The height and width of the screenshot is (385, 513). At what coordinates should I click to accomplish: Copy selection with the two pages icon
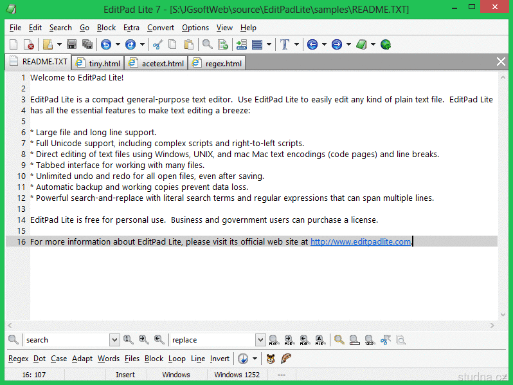point(172,44)
